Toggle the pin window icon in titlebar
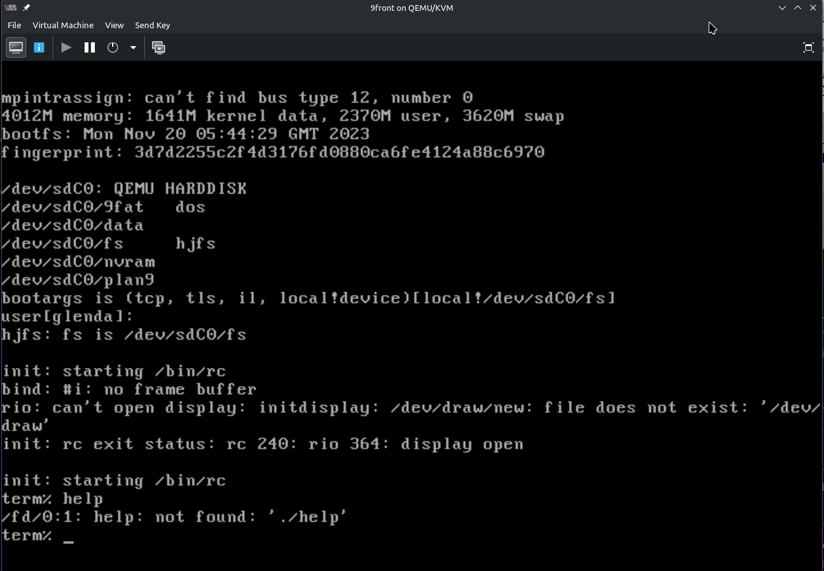Screen dimensions: 824x571 (26, 8)
